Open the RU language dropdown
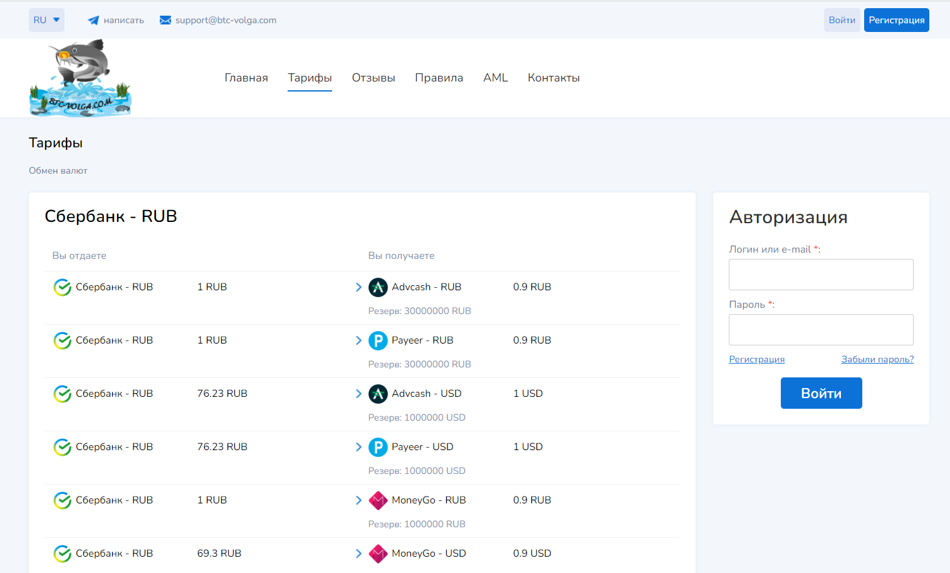 click(46, 20)
